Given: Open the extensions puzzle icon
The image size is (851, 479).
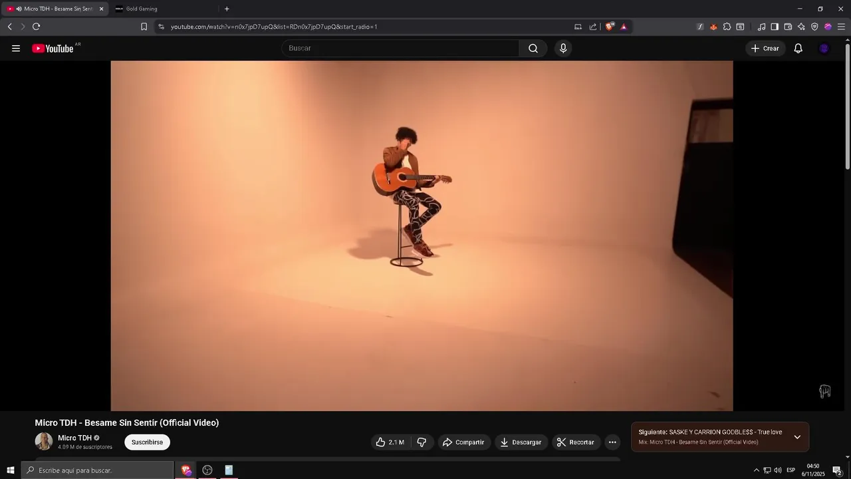Looking at the screenshot, I should [727, 27].
